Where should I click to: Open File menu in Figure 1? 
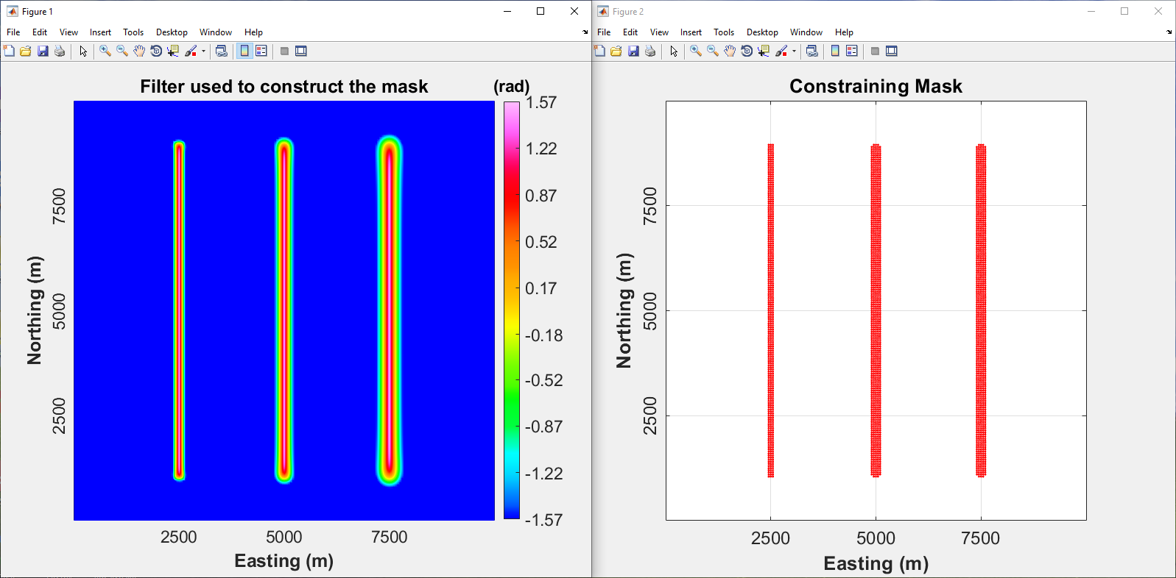tap(13, 32)
